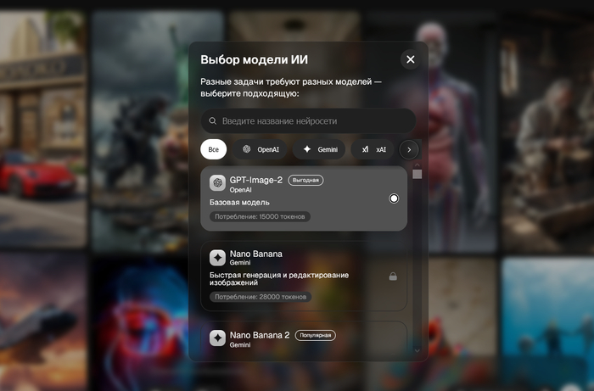
Task: Click the 'Базовая модель' description text
Action: tap(239, 203)
